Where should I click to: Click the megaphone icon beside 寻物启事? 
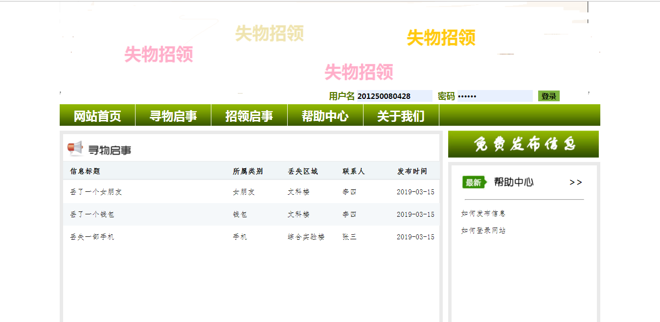(75, 148)
